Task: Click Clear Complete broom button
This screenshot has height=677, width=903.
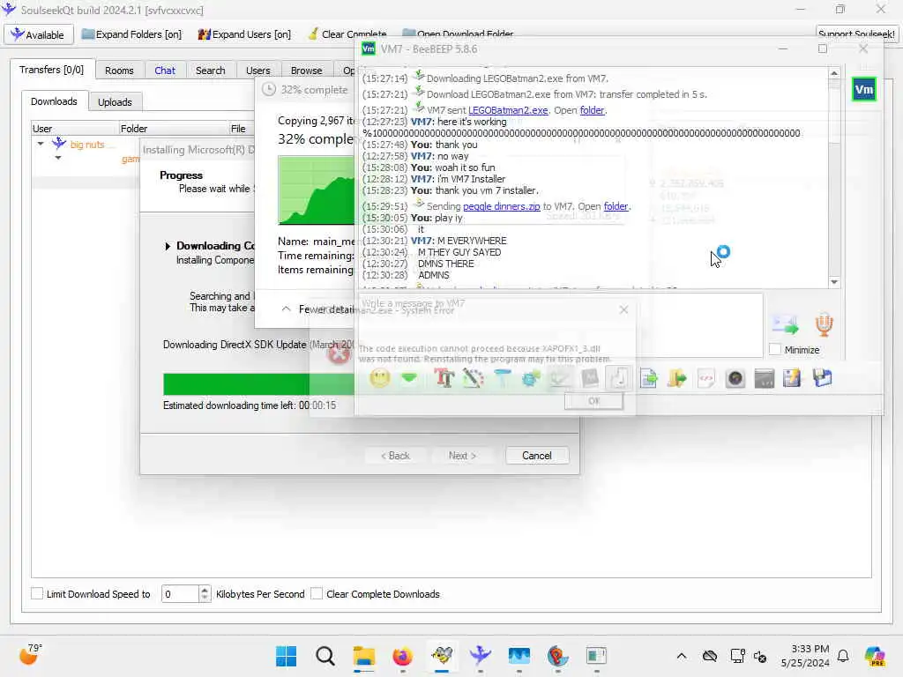Action: point(347,34)
